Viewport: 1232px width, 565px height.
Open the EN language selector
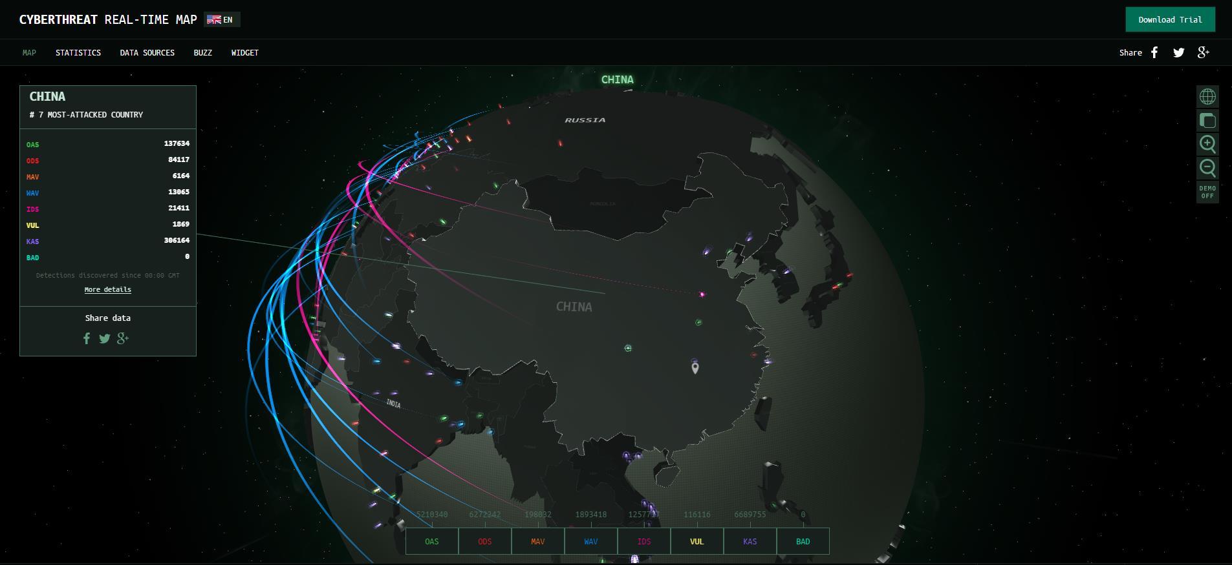point(222,20)
